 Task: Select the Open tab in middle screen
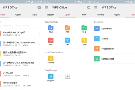(x=67, y=15)
